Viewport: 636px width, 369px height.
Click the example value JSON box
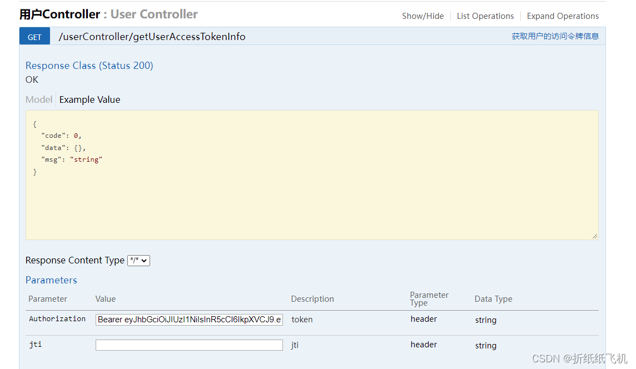click(x=312, y=174)
